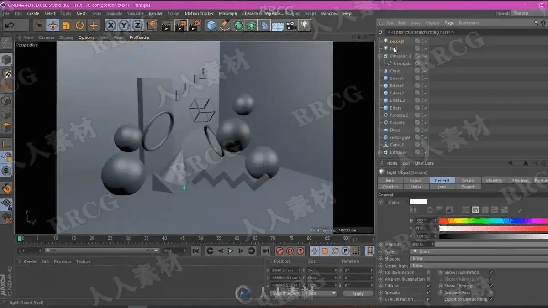Toggle the X axis lock
Screen dimensions: 548x308
(x=111, y=25)
